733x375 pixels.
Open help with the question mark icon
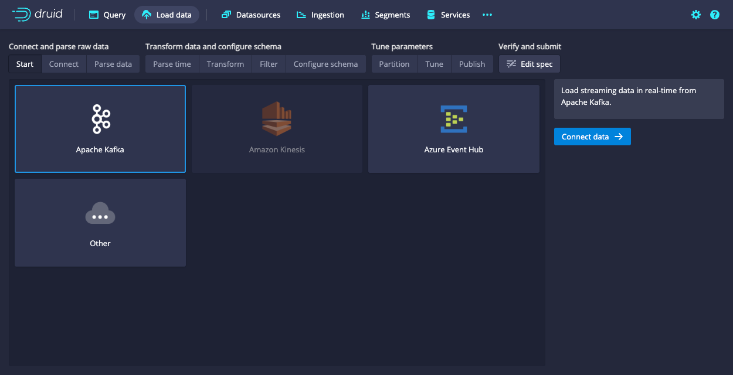pyautogui.click(x=714, y=15)
